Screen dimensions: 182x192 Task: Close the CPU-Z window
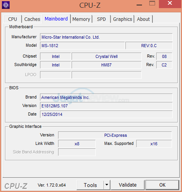click(x=170, y=3)
